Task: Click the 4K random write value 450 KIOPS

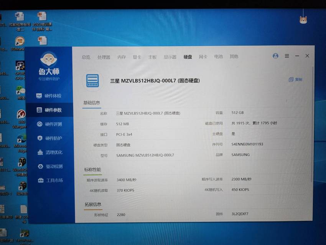Action: (x=240, y=190)
